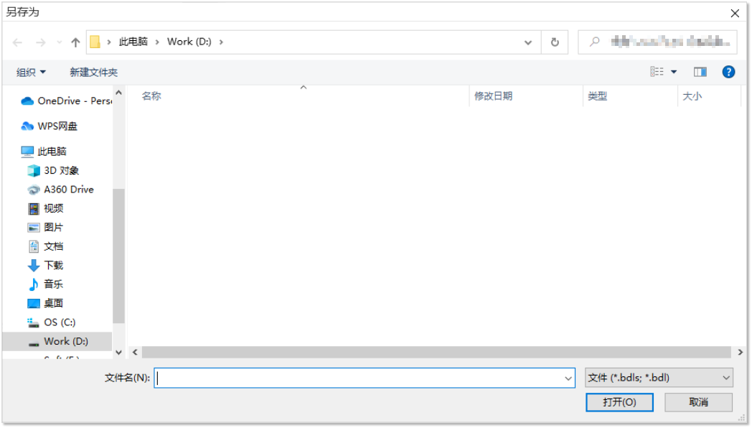Open recent locations dropdown arrow
The height and width of the screenshot is (428, 752).
coord(59,42)
